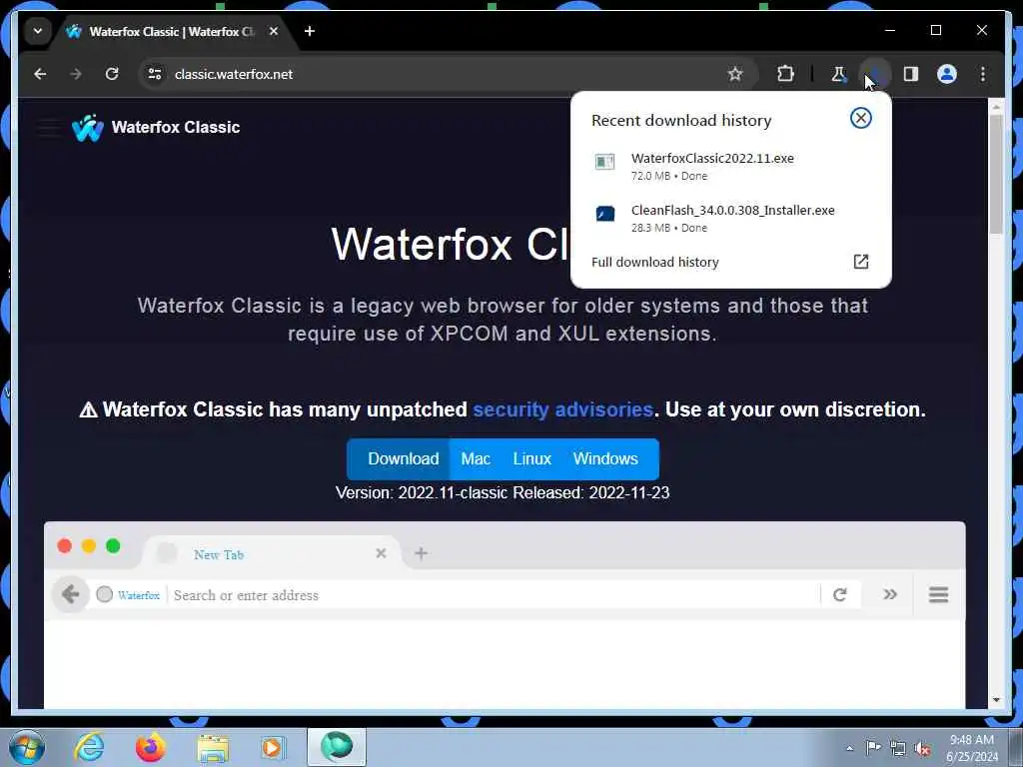Viewport: 1023px width, 767px height.
Task: Click the forward navigation arrow
Action: coord(76,74)
